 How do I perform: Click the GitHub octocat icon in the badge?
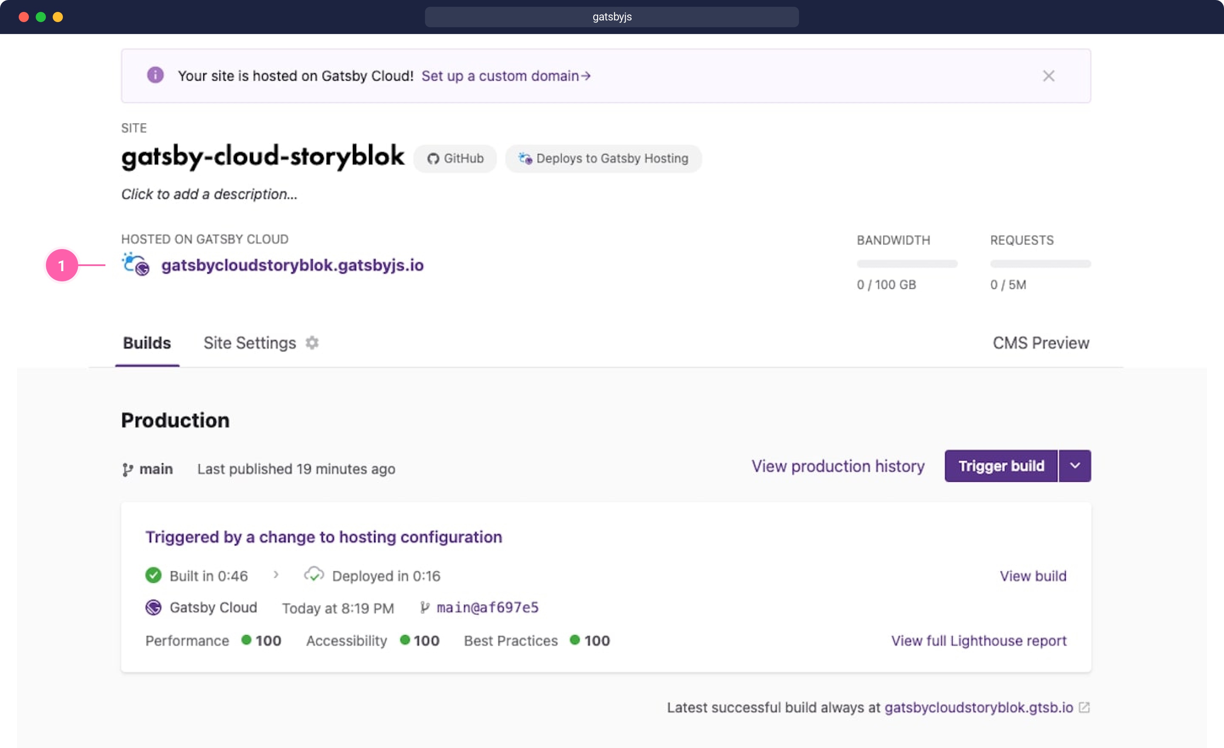[x=433, y=159]
